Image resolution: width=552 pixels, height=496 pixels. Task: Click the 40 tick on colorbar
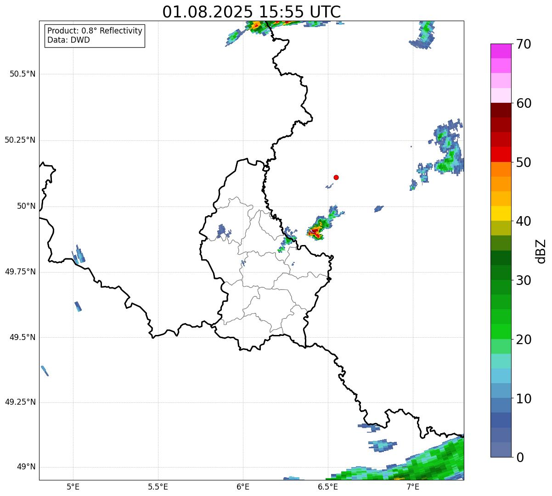coord(524,221)
